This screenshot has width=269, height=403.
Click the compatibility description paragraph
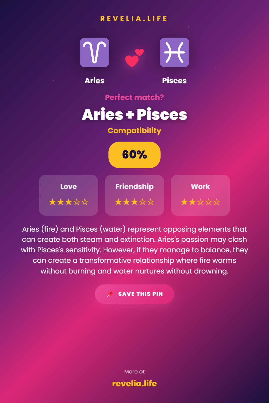pos(134,250)
